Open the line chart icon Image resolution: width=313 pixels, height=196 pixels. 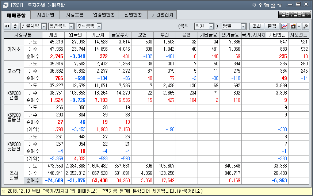pos(284,26)
